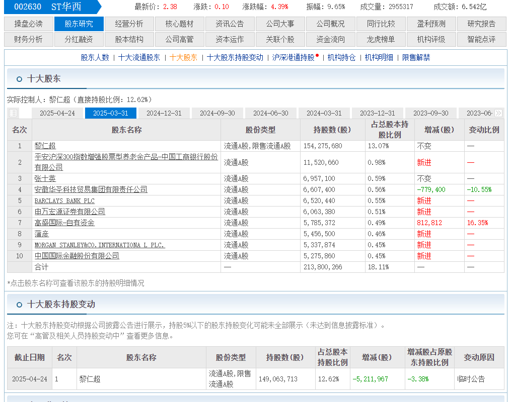Click decrease value -779,400
This screenshot has width=509, height=402.
431,189
